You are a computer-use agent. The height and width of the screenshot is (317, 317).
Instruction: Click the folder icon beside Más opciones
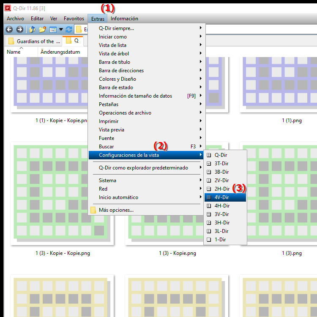click(93, 210)
